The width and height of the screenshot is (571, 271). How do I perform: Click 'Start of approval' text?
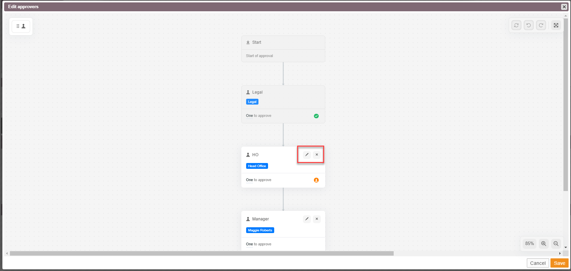[259, 56]
